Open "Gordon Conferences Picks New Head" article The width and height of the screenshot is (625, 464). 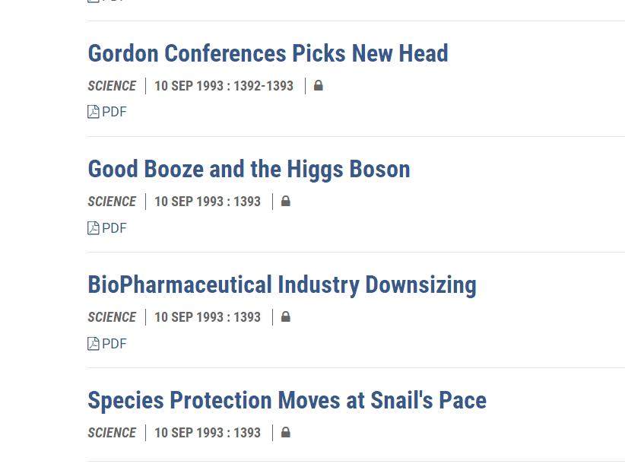tap(268, 53)
